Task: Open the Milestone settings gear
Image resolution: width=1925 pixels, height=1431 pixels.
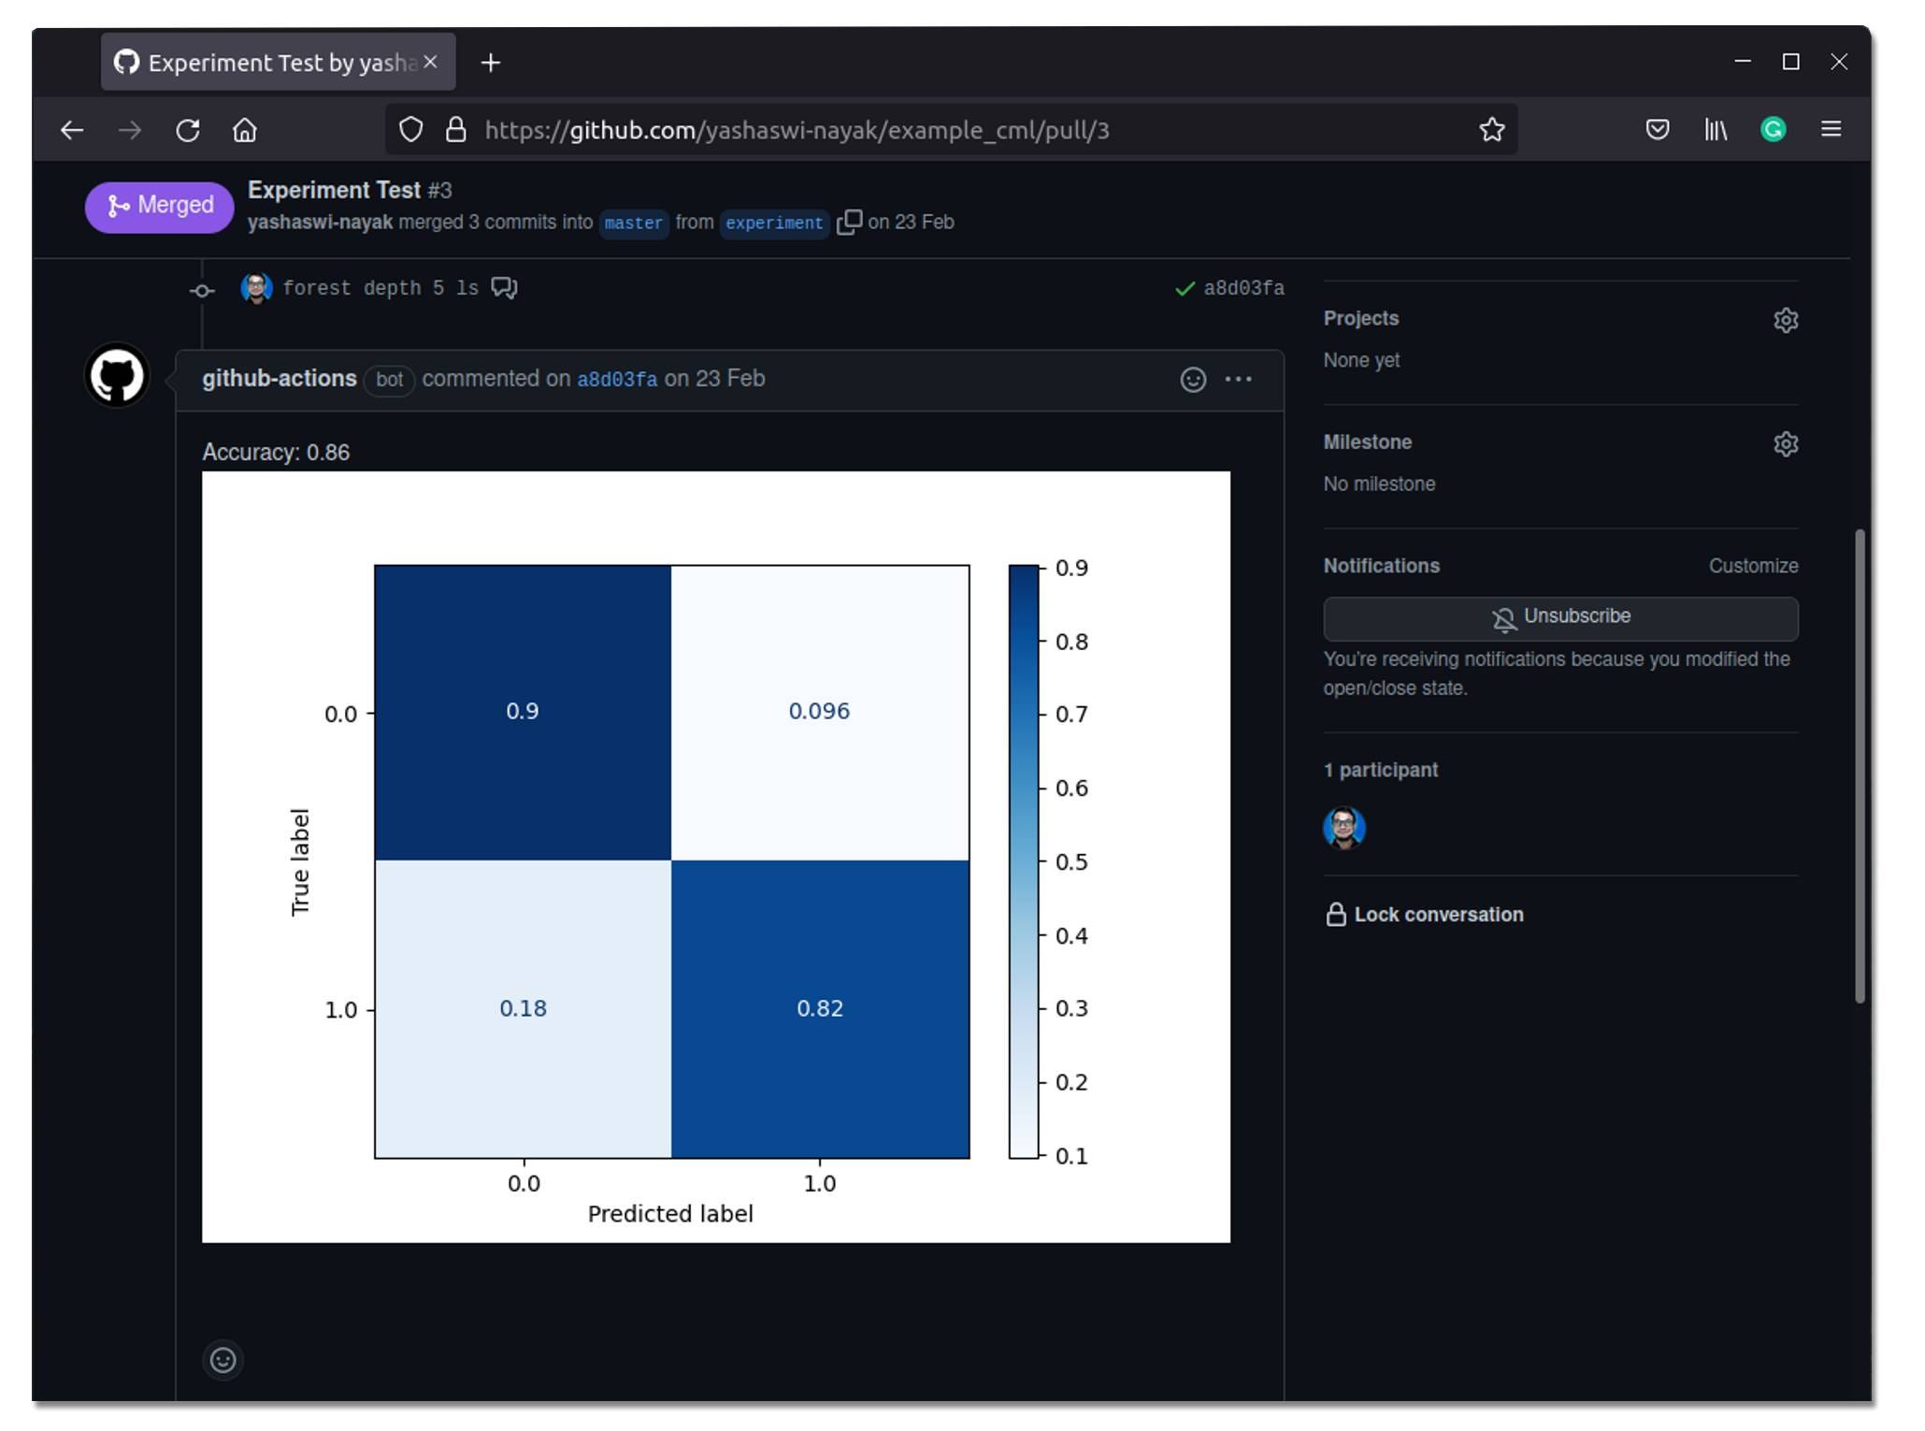Action: [x=1785, y=444]
